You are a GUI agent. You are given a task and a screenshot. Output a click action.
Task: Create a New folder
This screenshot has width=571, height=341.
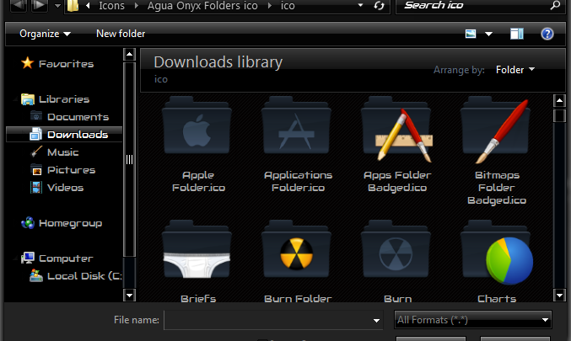point(121,34)
